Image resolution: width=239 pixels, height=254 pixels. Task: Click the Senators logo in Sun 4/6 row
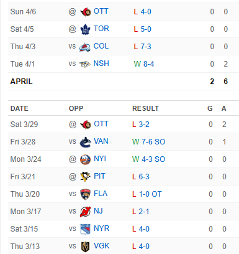pos(85,12)
